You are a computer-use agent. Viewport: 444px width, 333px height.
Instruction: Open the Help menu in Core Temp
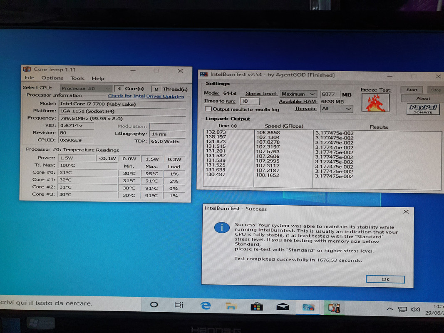98,78
